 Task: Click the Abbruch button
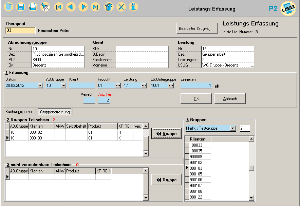point(230,99)
